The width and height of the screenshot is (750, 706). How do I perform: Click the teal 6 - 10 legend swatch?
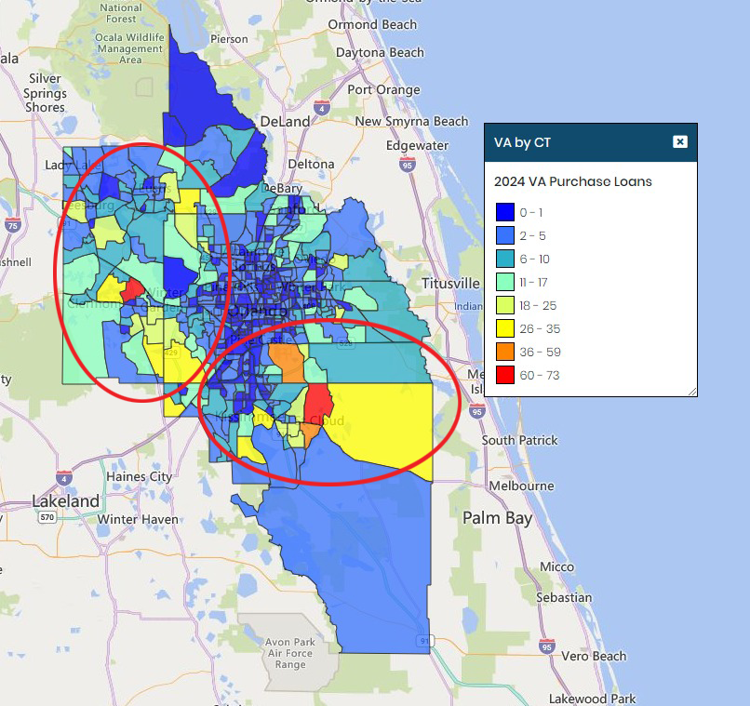(x=505, y=259)
